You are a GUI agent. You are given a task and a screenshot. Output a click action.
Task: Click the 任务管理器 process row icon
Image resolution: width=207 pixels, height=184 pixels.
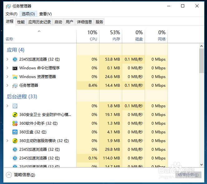tap(15, 86)
